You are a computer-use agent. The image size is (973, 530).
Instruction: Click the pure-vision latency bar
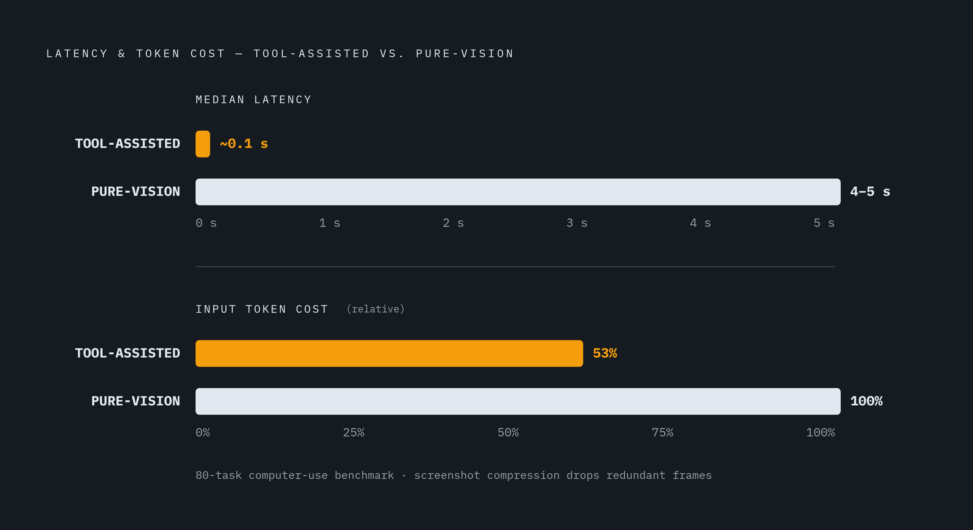tap(518, 192)
